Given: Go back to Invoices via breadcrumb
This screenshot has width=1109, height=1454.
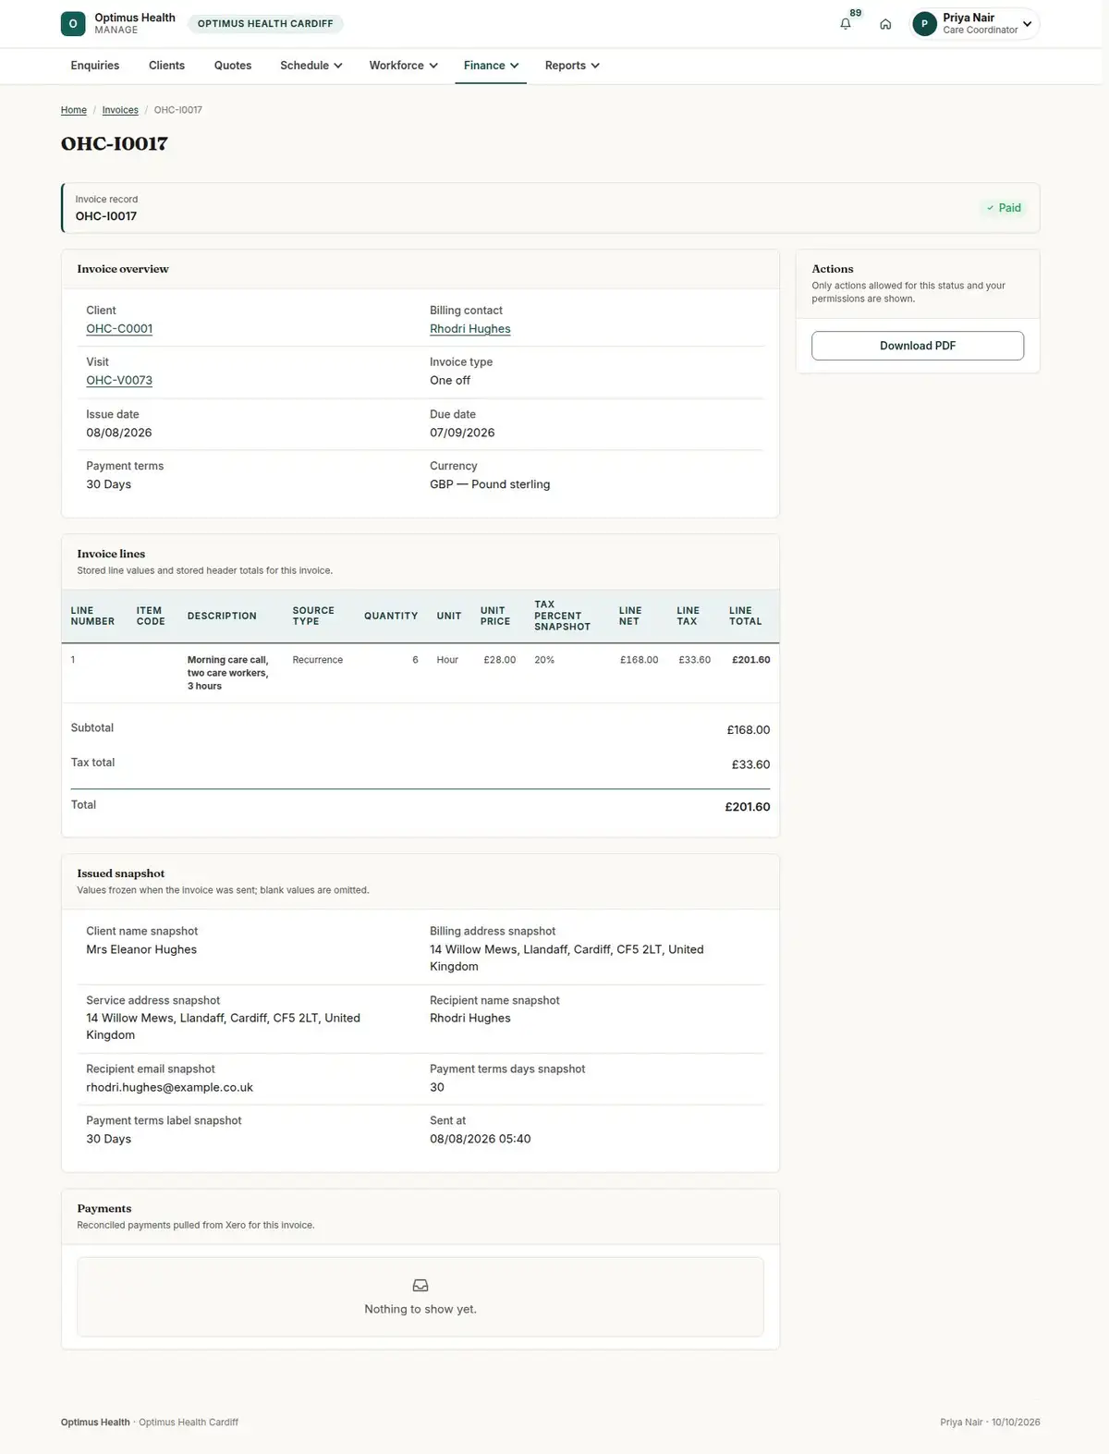Looking at the screenshot, I should point(120,110).
